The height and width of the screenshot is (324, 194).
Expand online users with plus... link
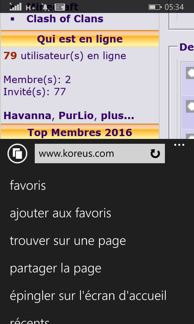117,116
